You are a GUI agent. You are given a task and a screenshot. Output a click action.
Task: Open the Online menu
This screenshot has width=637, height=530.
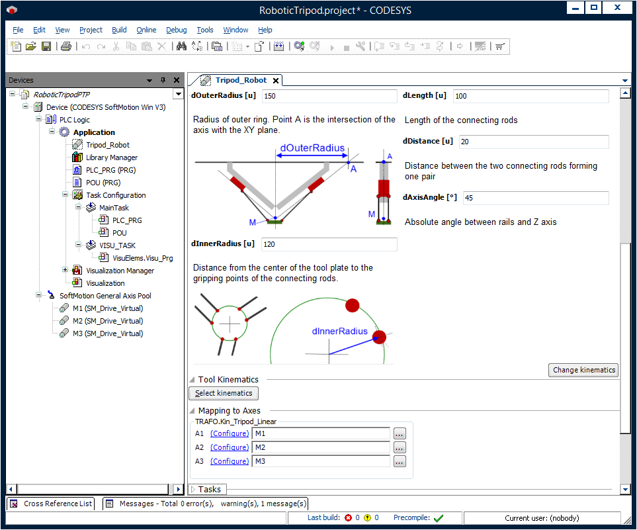146,30
